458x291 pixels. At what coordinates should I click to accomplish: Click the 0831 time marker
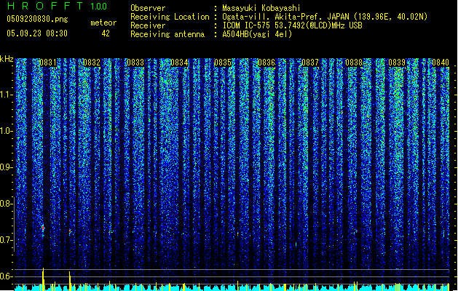pyautogui.click(x=48, y=63)
